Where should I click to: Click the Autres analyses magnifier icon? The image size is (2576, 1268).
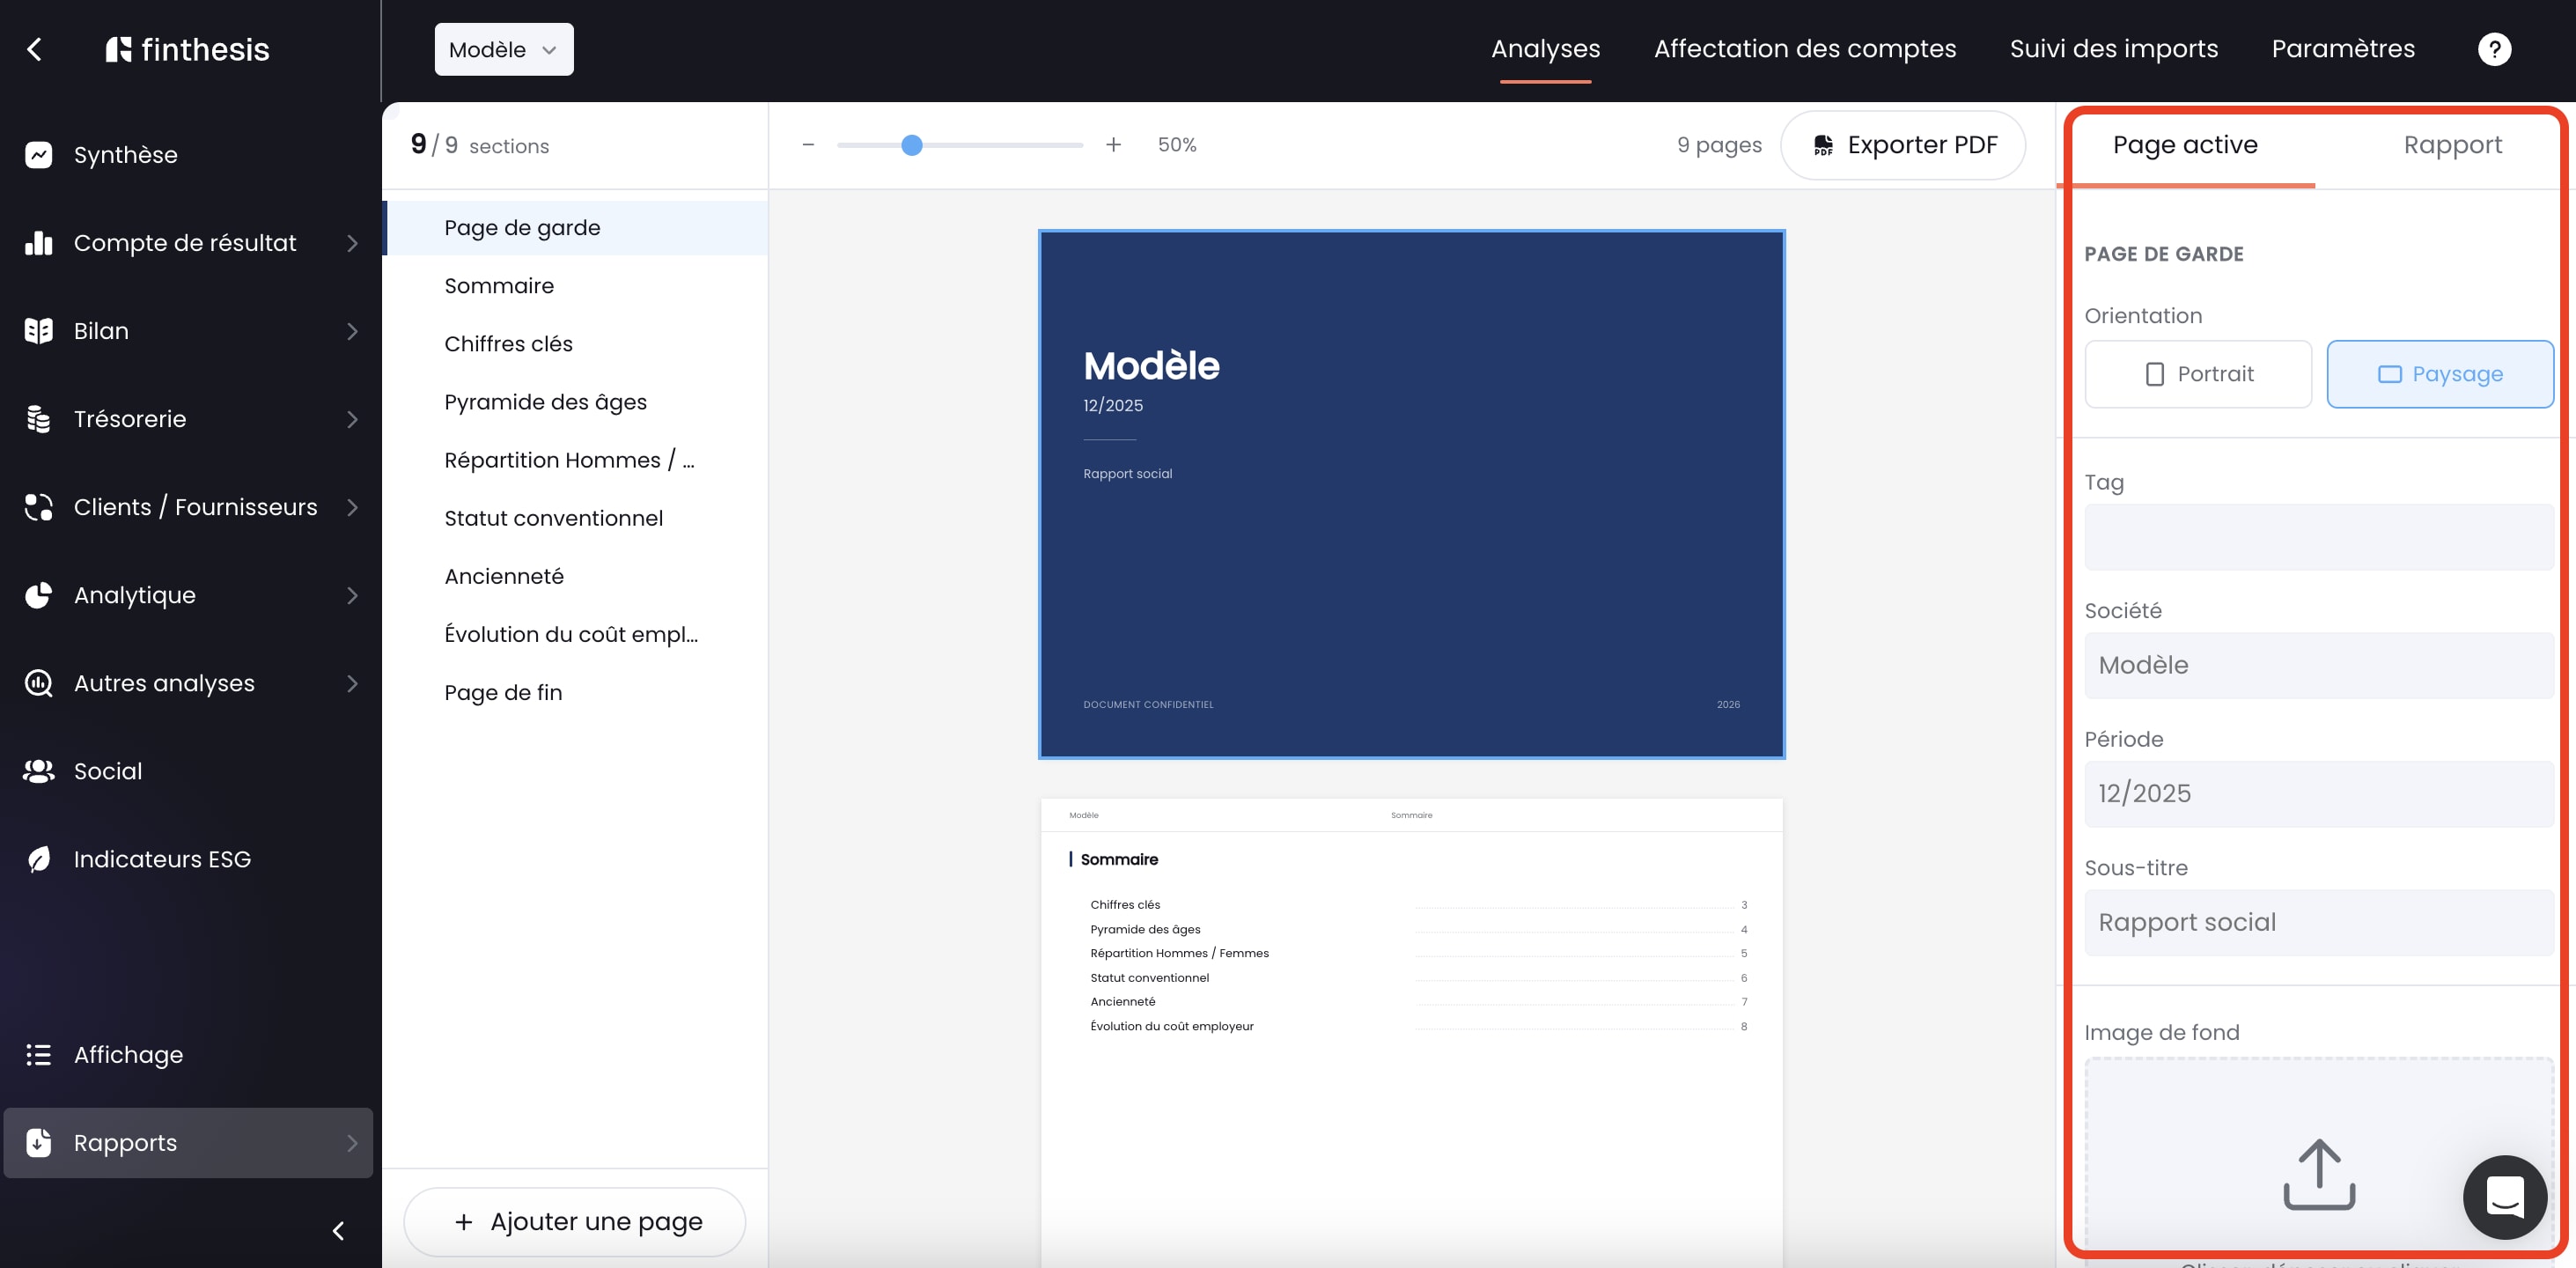point(39,683)
